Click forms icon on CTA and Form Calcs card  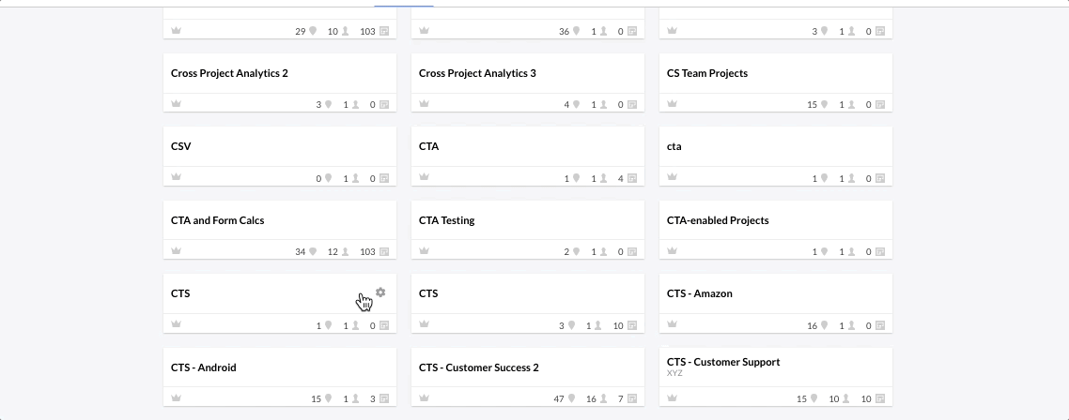point(384,252)
